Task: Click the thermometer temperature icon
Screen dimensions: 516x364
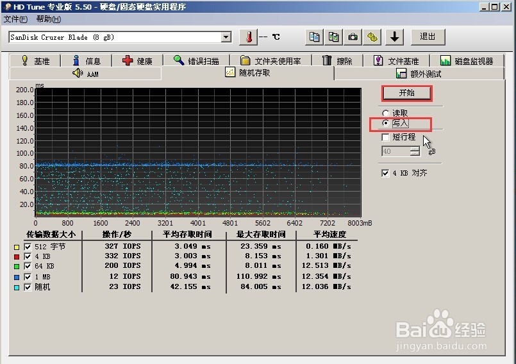Action: point(249,37)
